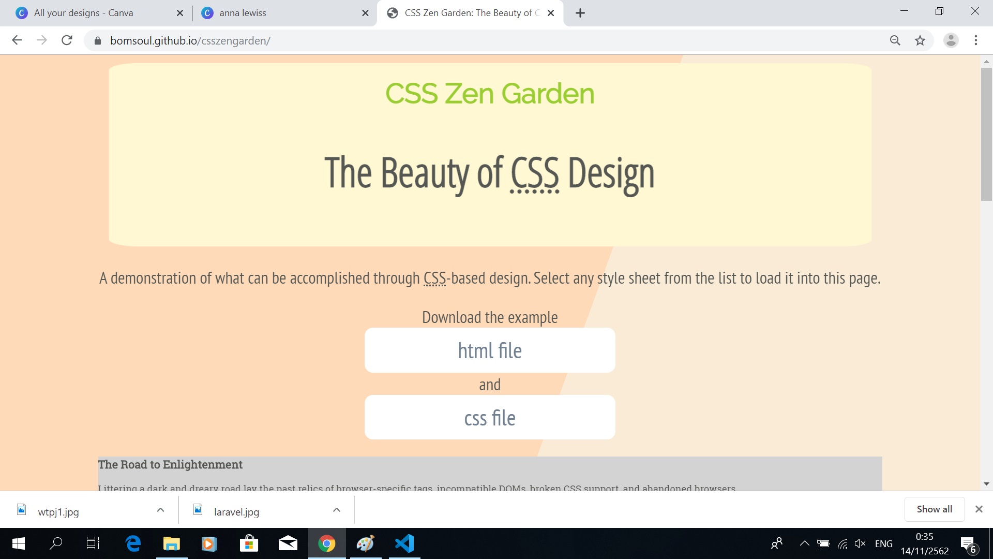Open the Mail app from taskbar
993x559 pixels.
[x=288, y=543]
